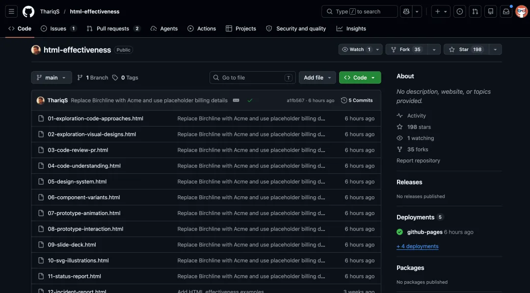Screen dimensions: 530x293
Task: View the 1 Branch link
Action: (x=93, y=78)
